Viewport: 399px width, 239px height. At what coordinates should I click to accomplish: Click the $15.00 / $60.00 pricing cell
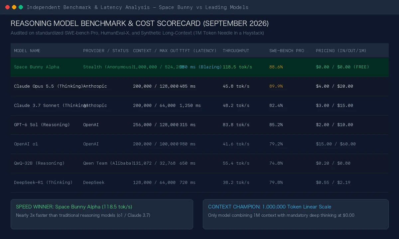336,144
